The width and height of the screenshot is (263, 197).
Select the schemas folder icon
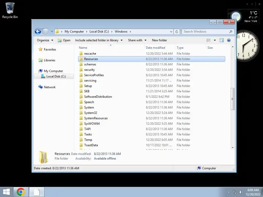(81, 64)
